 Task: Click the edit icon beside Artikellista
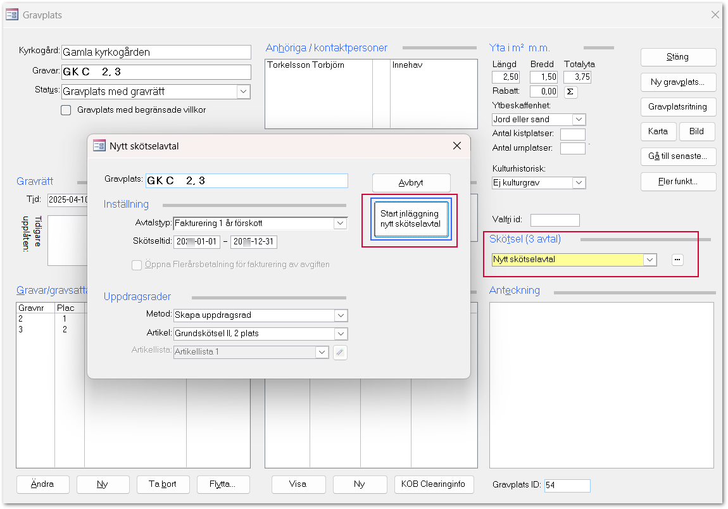click(x=340, y=352)
